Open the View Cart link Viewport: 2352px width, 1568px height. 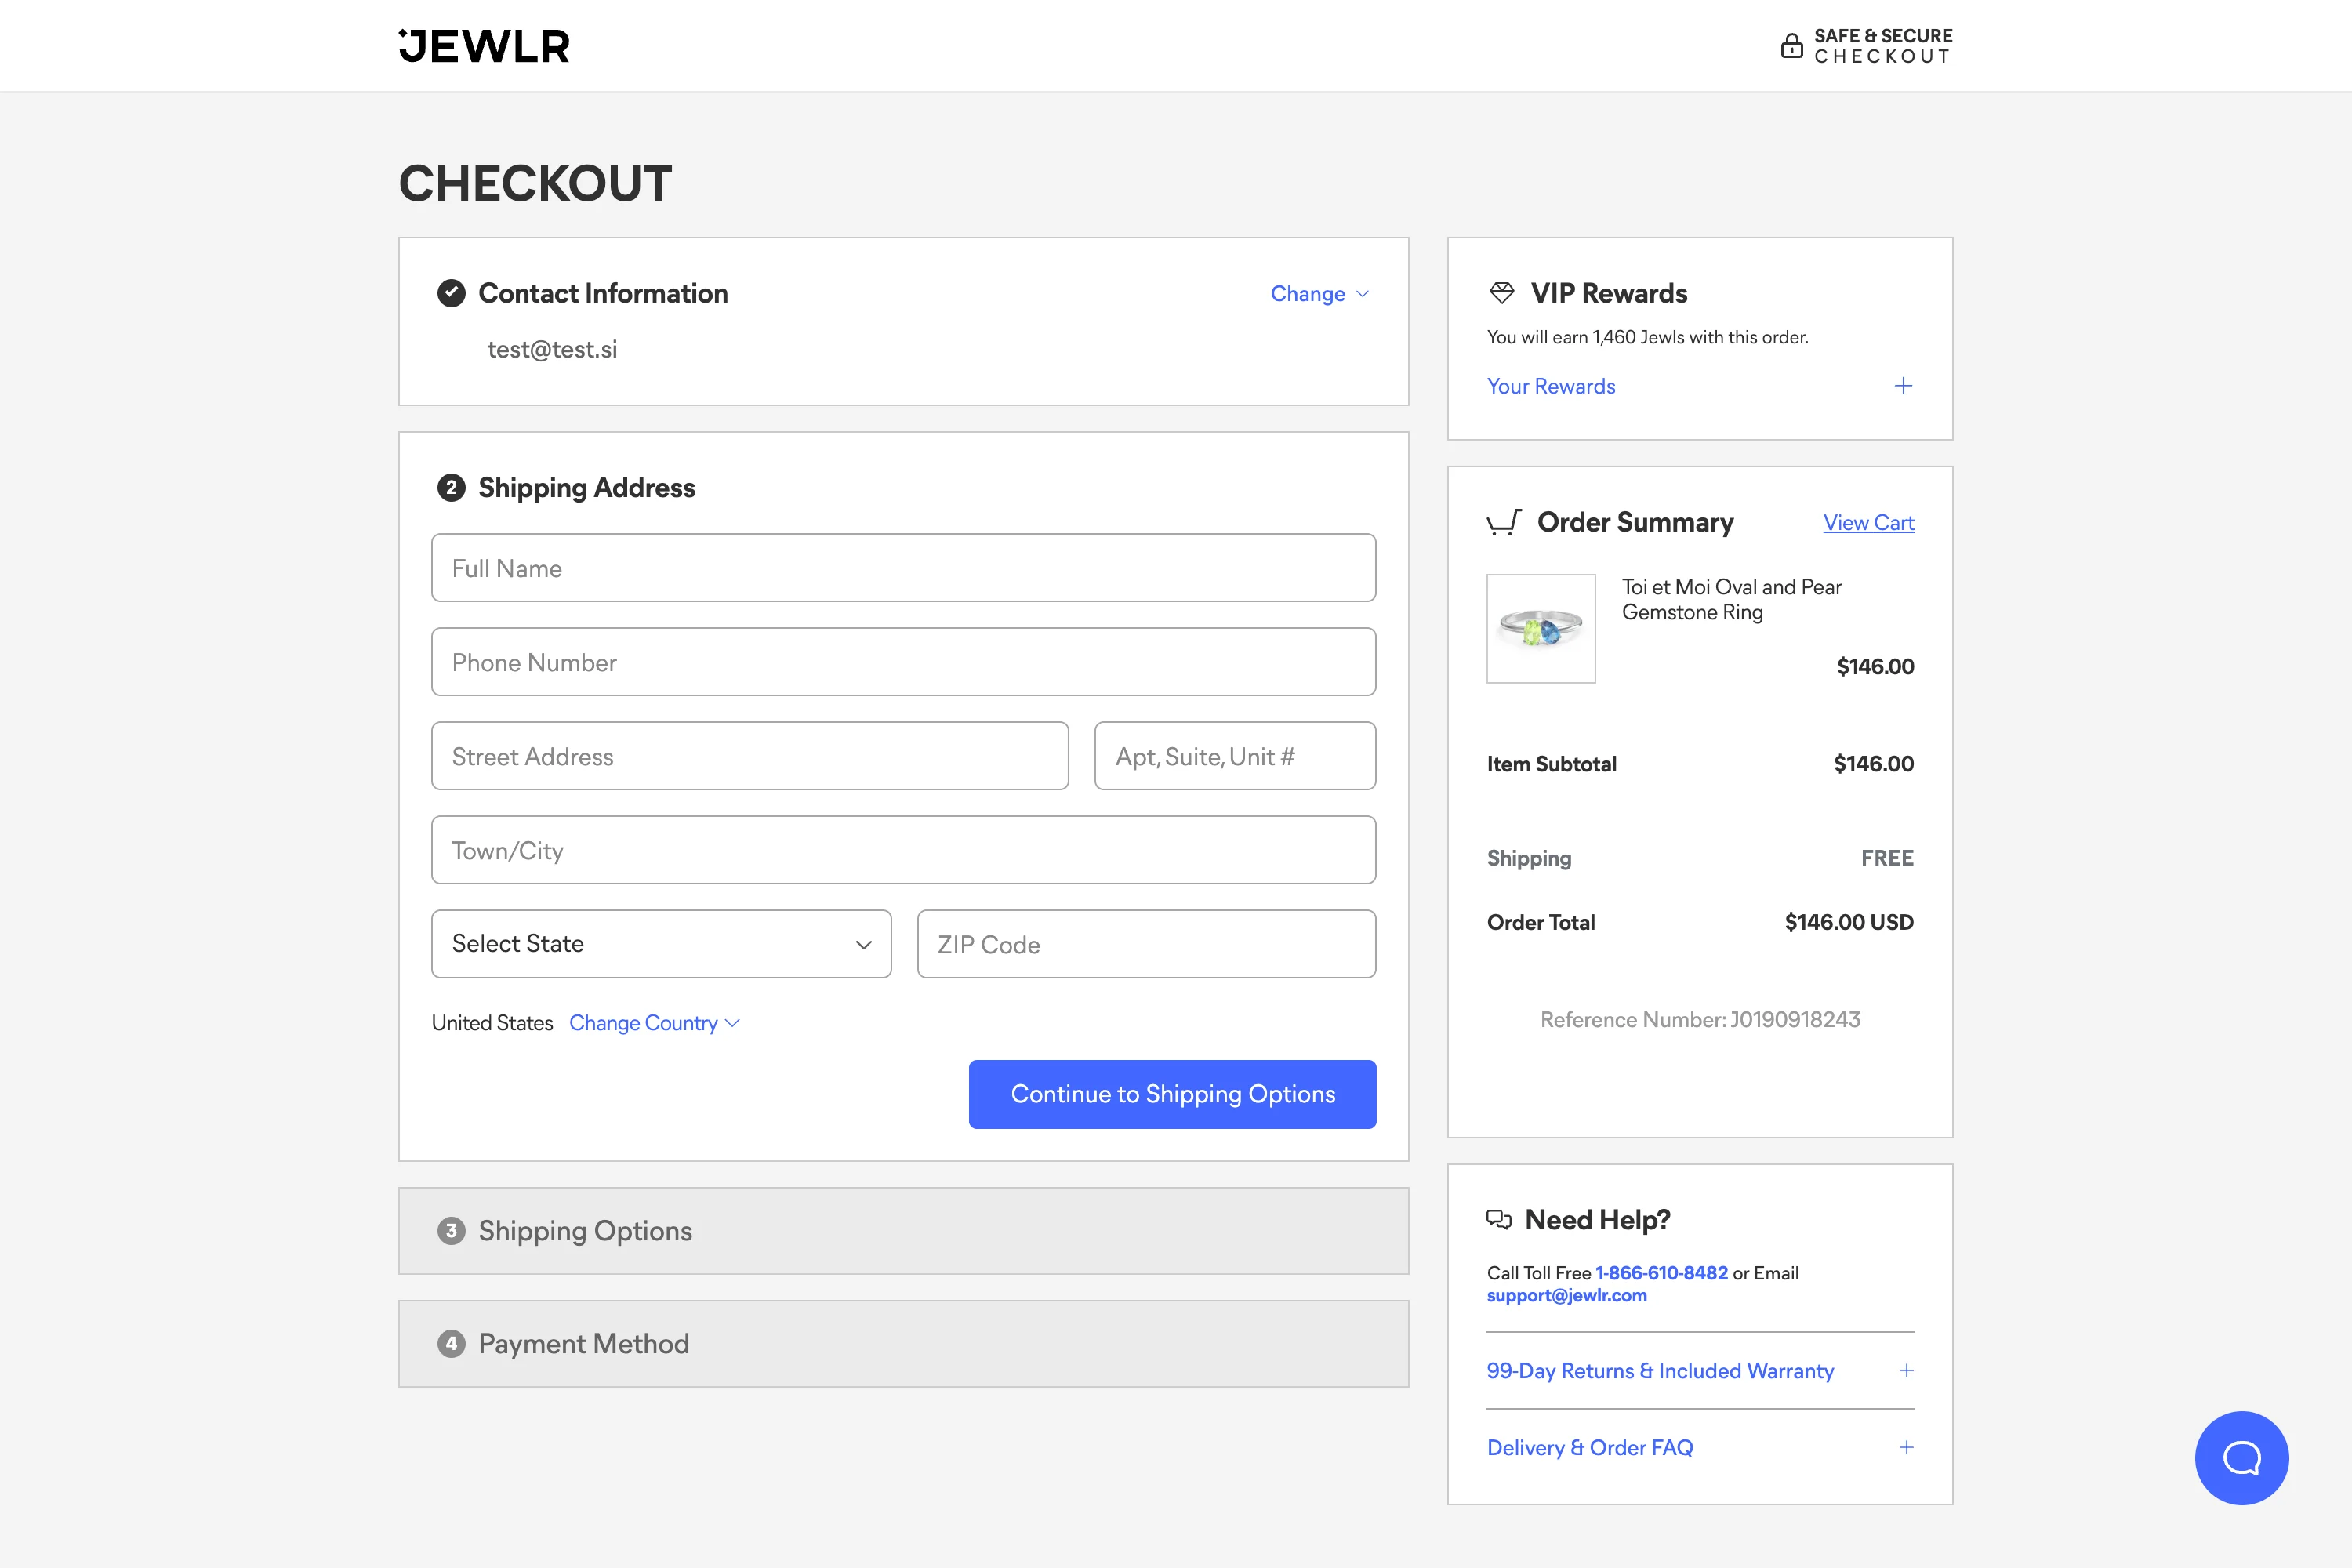pos(1867,523)
